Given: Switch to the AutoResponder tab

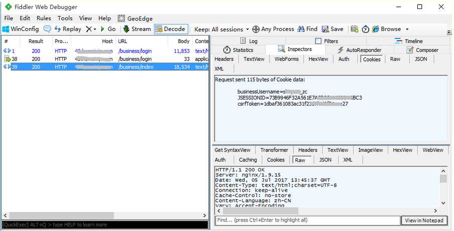Looking at the screenshot, I should coord(359,50).
